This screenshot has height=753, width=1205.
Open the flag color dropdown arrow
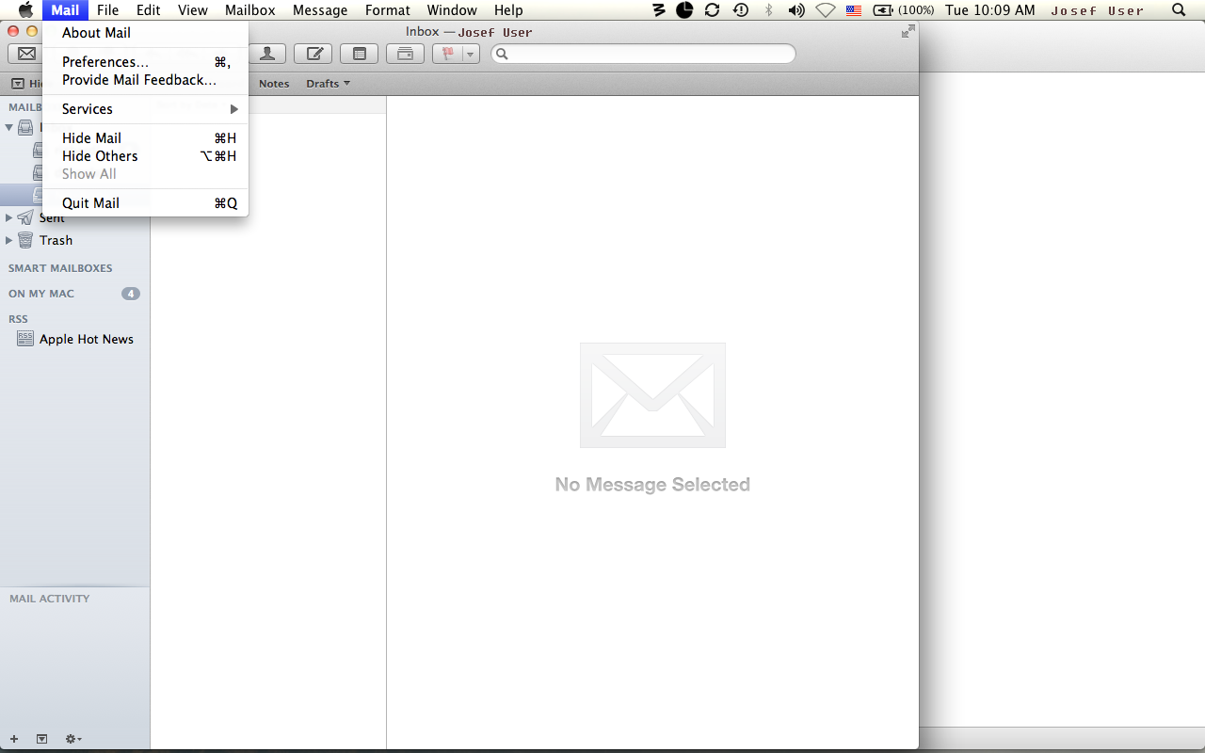coord(470,54)
